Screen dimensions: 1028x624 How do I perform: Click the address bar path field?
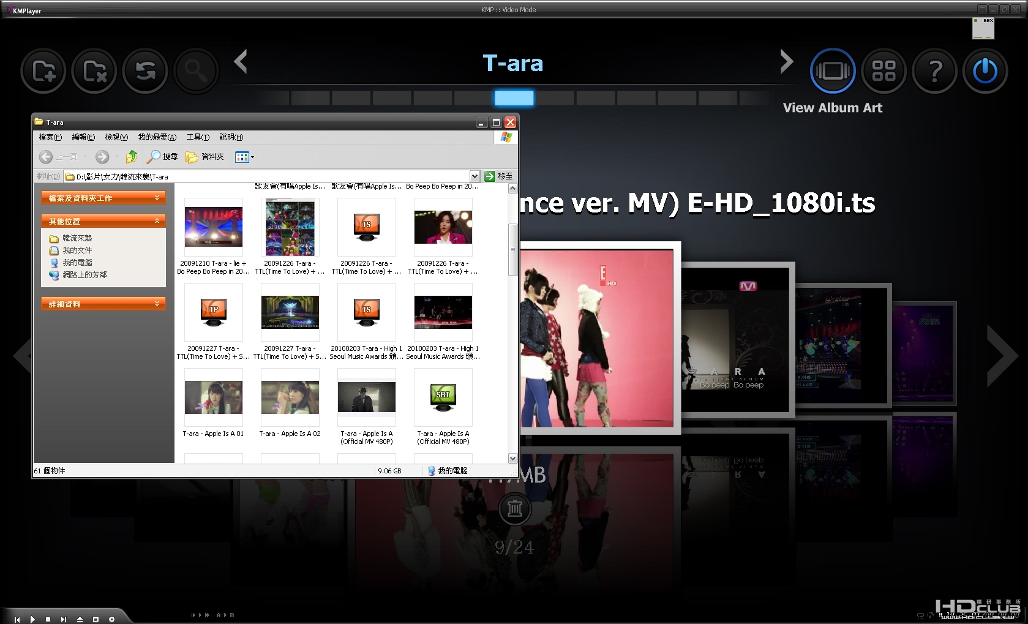tap(268, 176)
